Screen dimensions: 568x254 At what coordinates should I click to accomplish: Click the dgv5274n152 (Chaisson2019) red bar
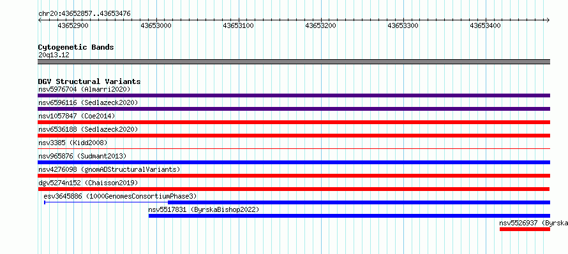coord(294,189)
